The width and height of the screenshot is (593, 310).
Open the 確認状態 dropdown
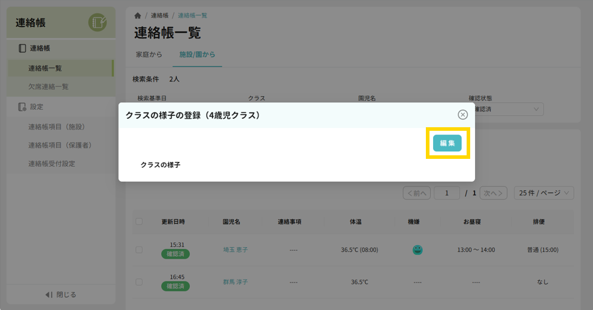506,109
